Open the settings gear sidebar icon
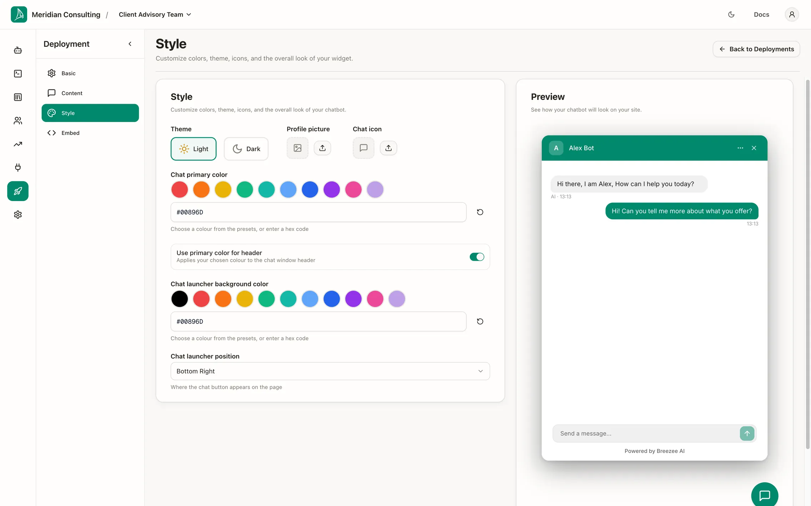The height and width of the screenshot is (506, 811). 18,215
